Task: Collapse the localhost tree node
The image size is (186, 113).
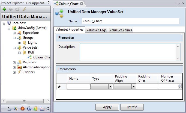Action: coord(4,23)
